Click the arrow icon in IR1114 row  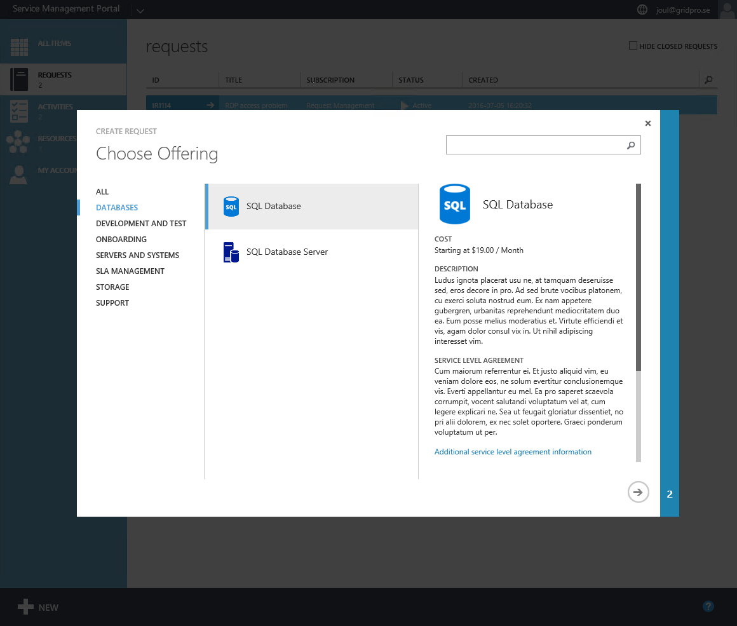tap(210, 105)
